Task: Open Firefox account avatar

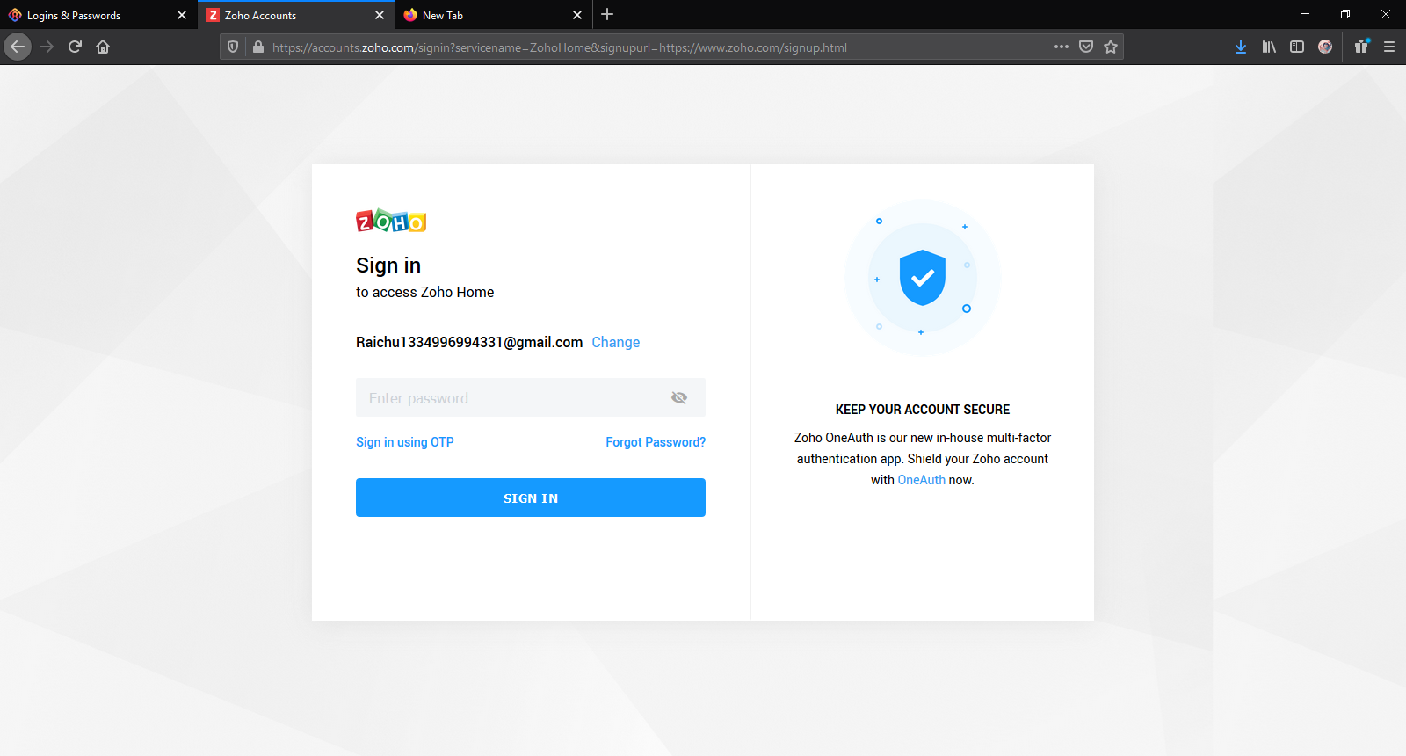Action: pos(1325,47)
